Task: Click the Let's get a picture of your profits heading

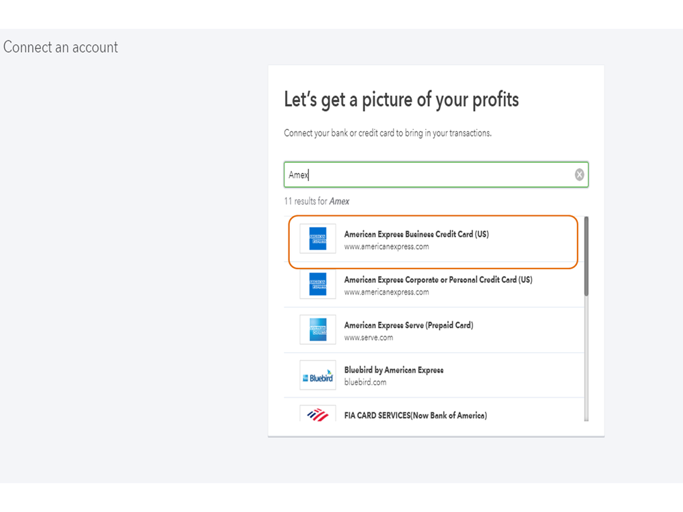Action: [401, 100]
